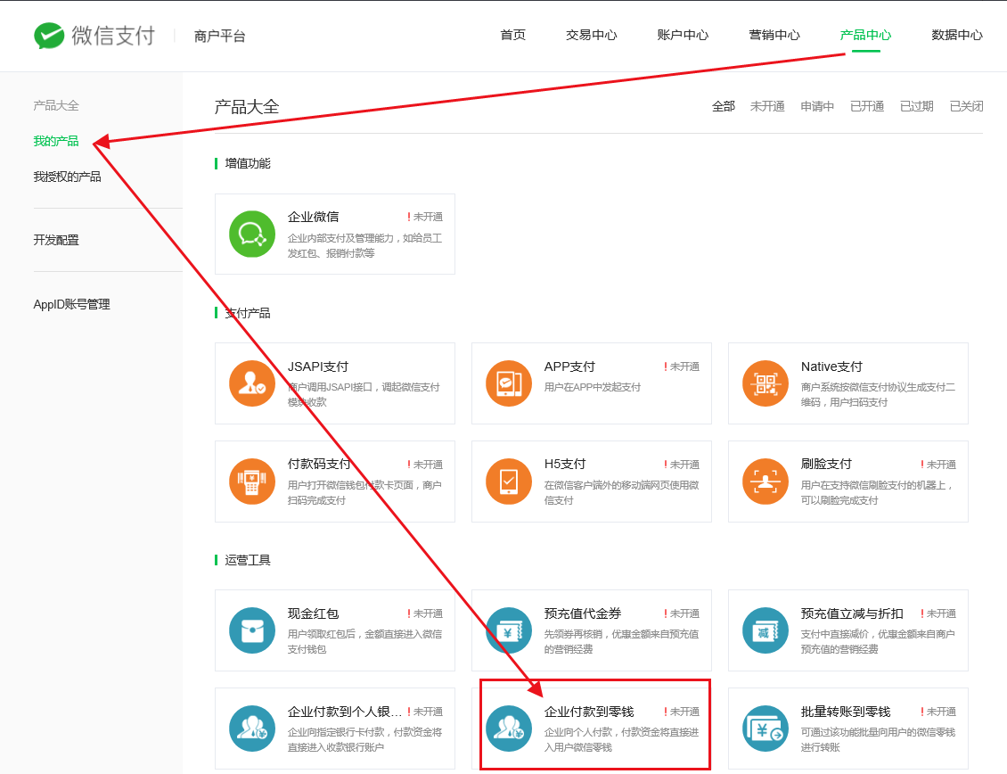Open the 批量转账到零钱 product title

coord(846,712)
